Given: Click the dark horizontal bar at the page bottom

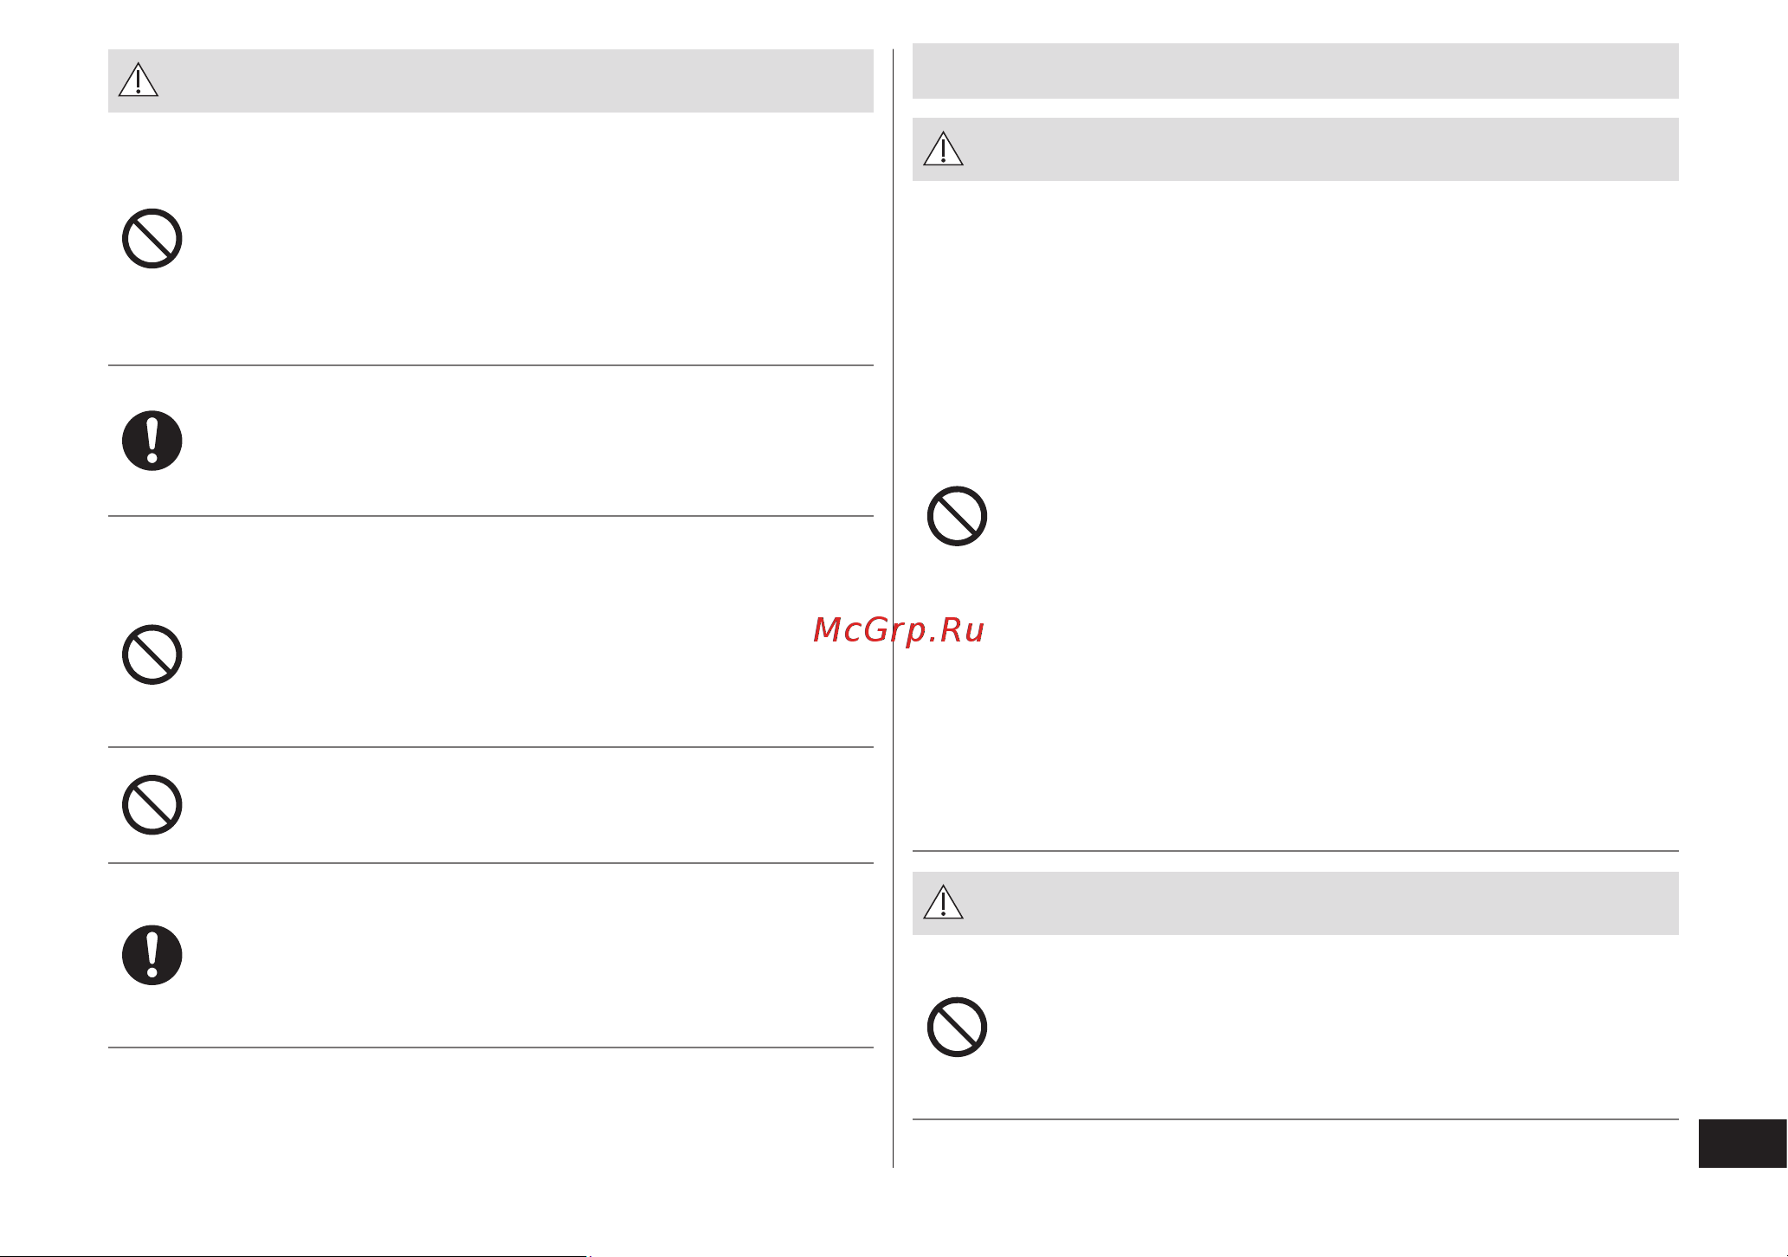Looking at the screenshot, I should pos(294,1255).
